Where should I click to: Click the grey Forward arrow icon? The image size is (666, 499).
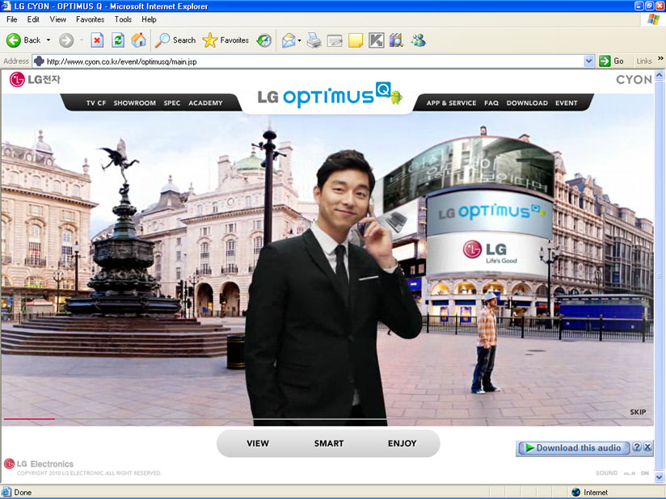pos(65,40)
